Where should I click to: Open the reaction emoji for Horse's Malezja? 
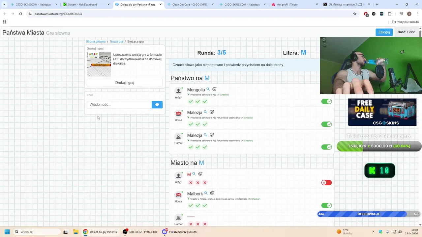(x=212, y=112)
